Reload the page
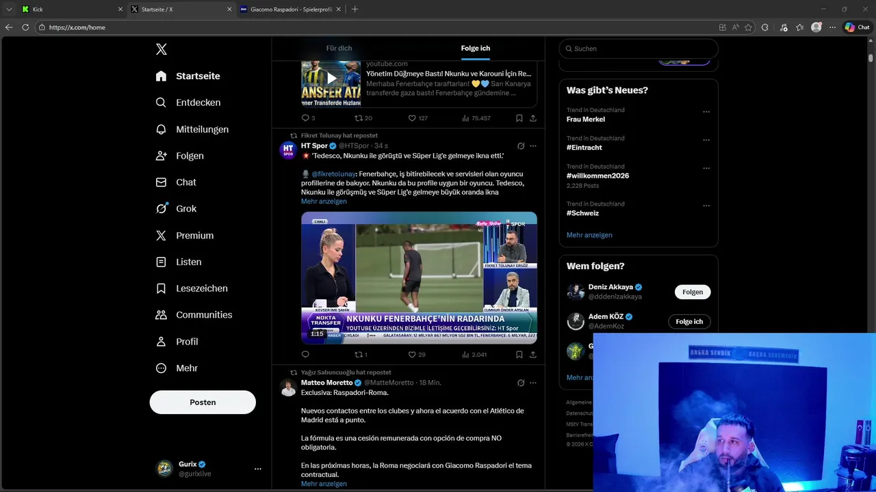 25,27
